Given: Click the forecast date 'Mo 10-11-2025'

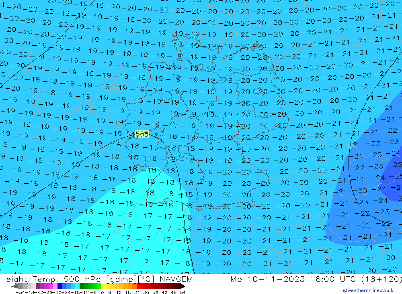Looking at the screenshot, I should tap(268, 279).
